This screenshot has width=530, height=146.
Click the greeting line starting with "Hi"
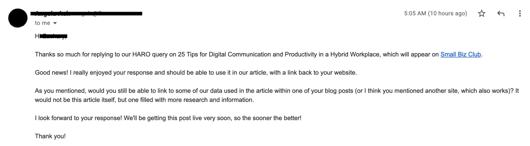[51, 36]
